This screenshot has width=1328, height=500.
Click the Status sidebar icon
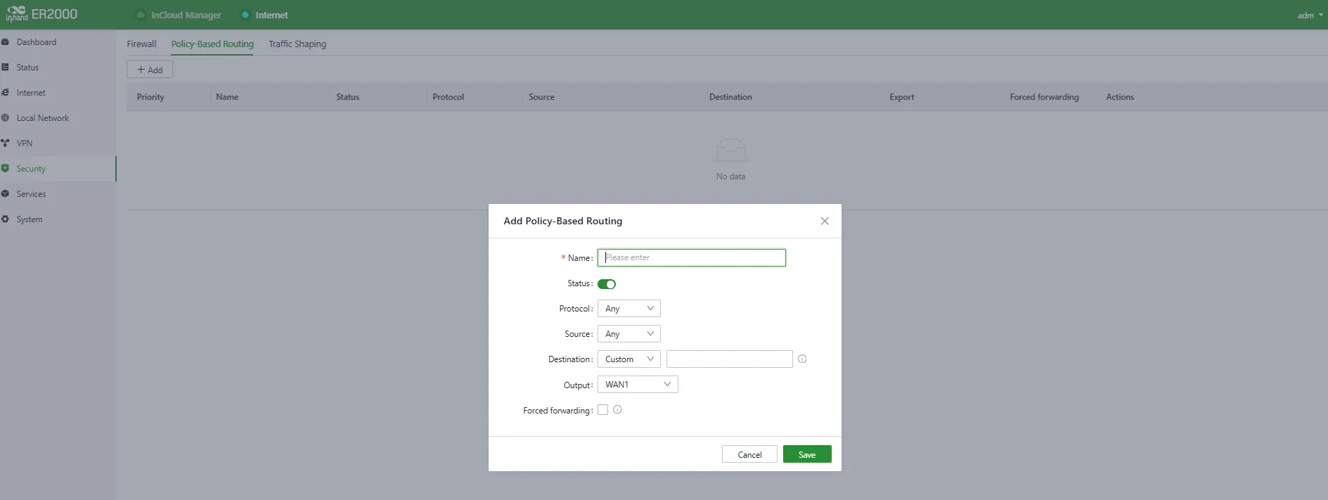click(x=5, y=68)
